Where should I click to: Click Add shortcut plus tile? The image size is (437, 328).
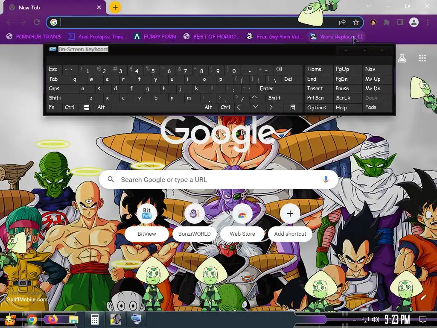tap(290, 222)
